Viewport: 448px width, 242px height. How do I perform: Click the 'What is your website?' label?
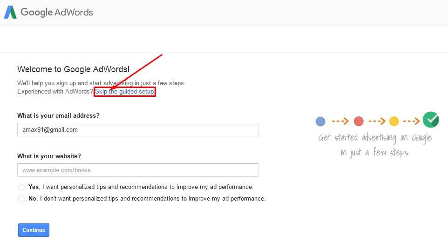tap(49, 156)
